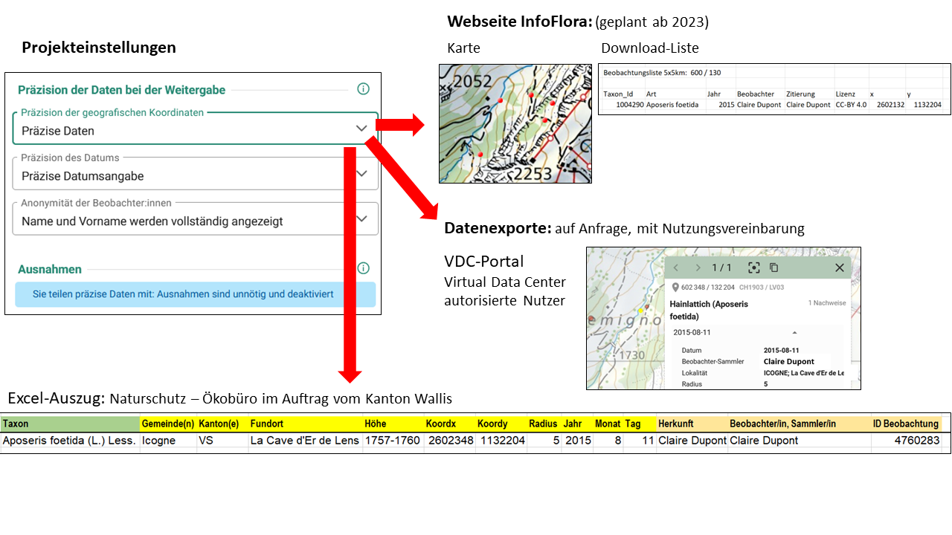Click cell 'La Cave d'Er de Lens'
Screen dimensions: 952x535
click(305, 440)
